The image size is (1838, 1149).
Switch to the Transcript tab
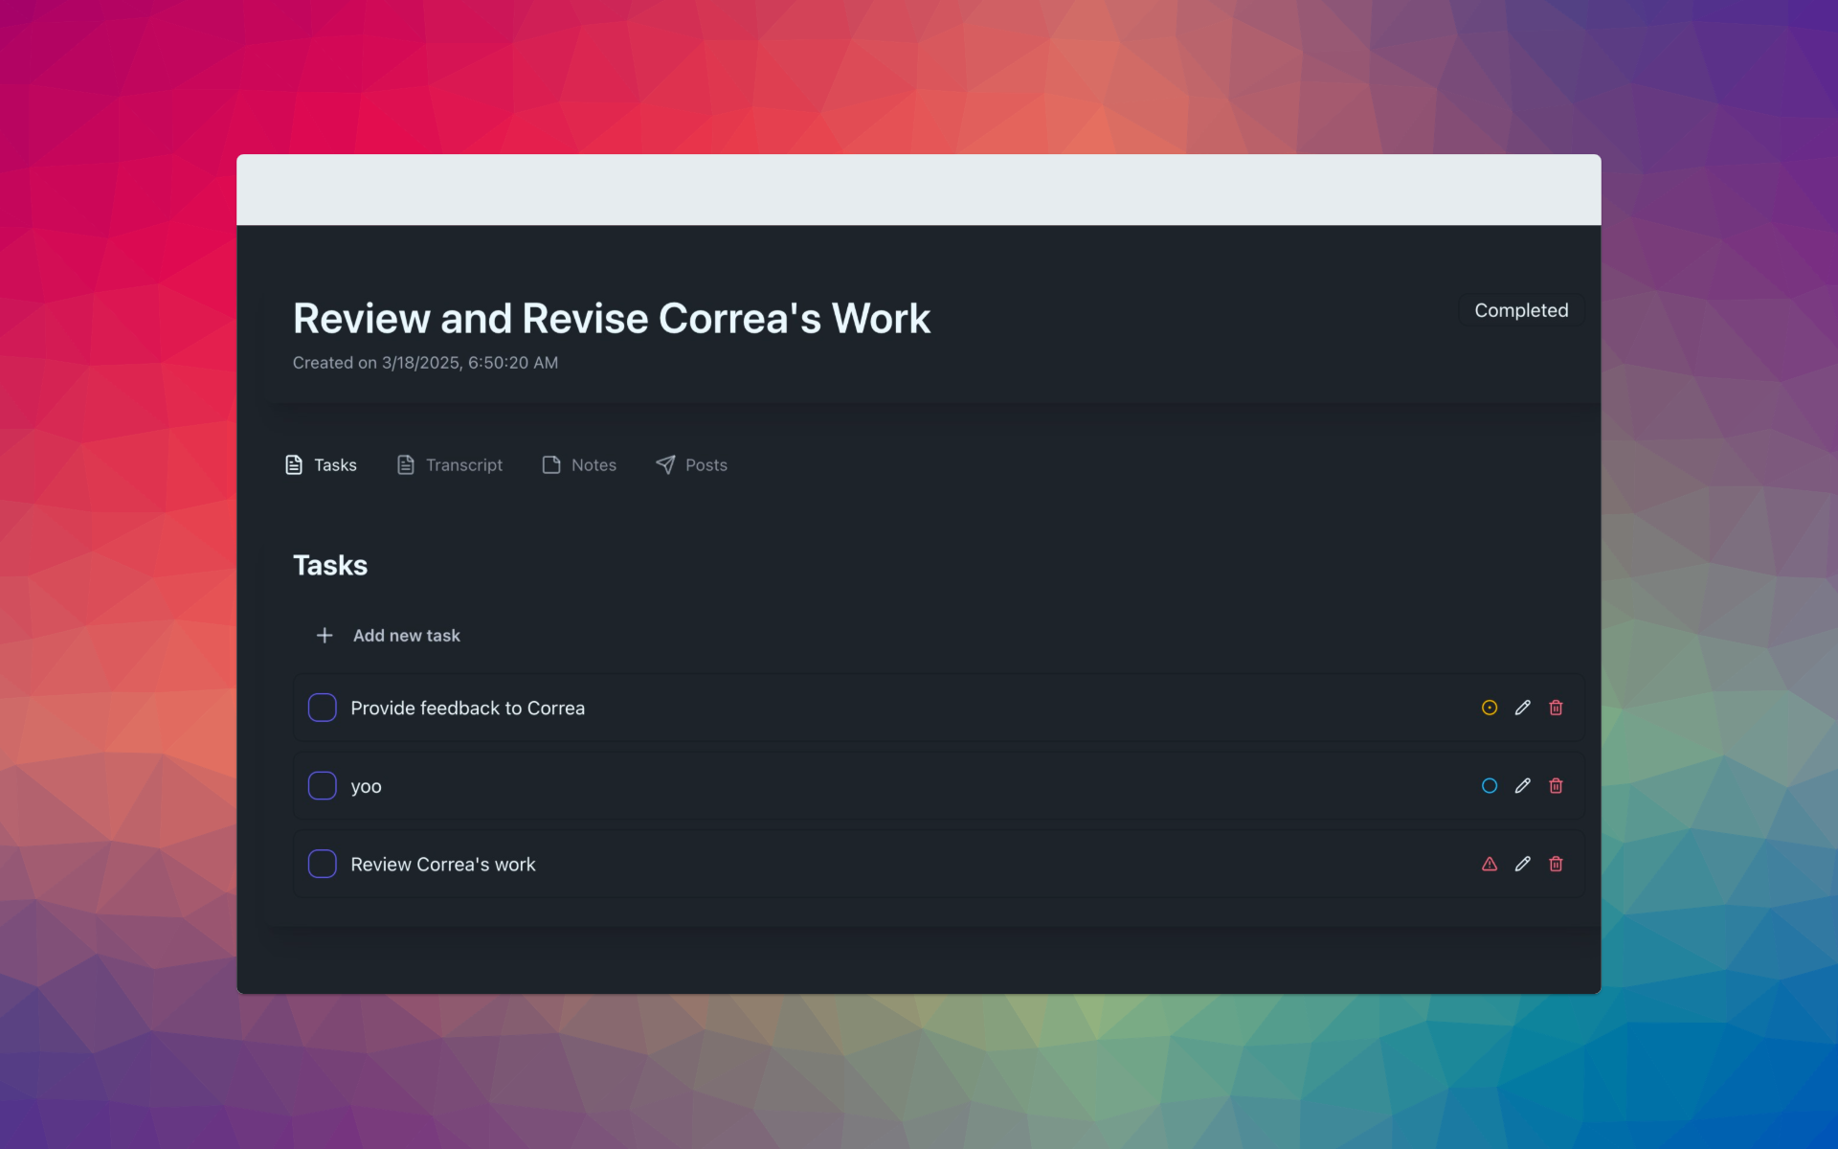[x=449, y=464]
